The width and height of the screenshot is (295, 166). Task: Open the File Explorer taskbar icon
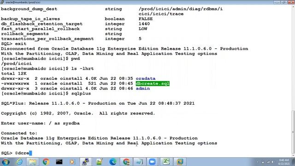[33, 162]
